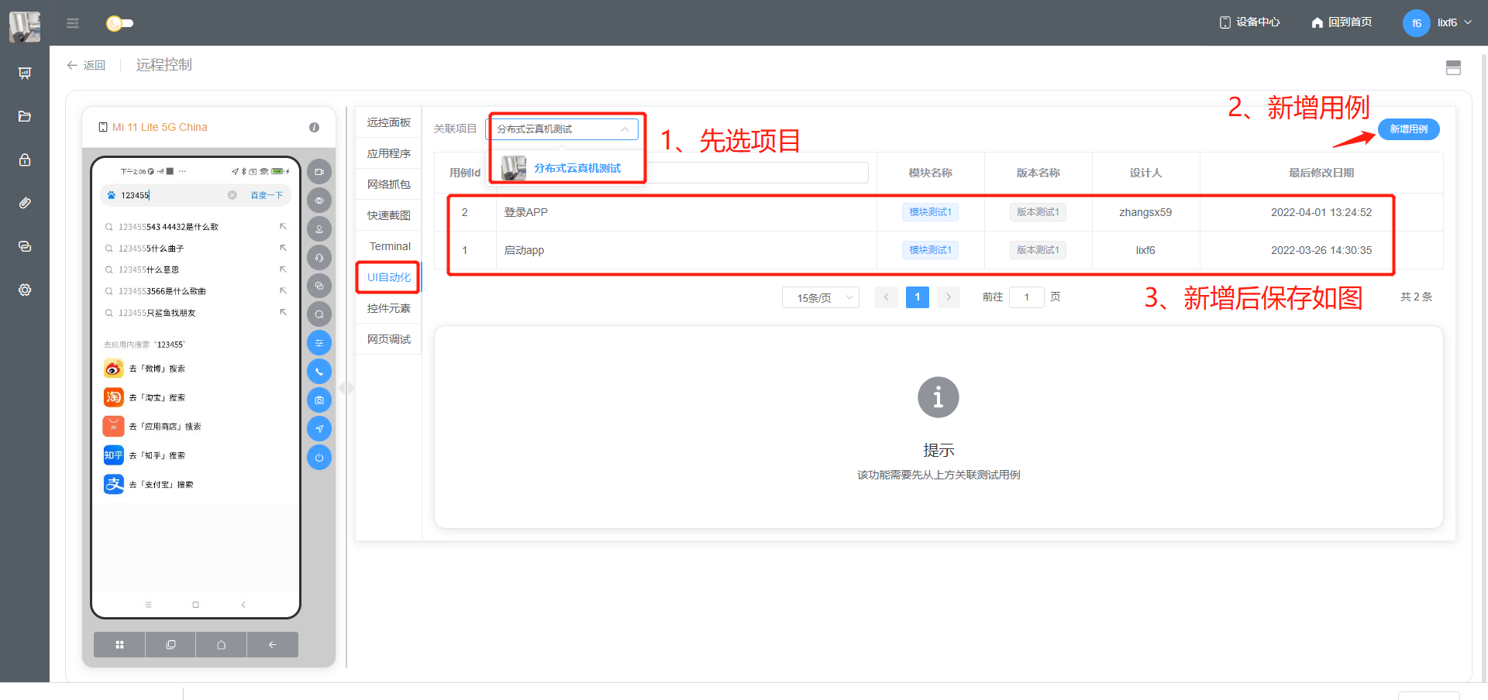Click the zhangsx59 designer cell
The image size is (1488, 700).
click(1145, 212)
